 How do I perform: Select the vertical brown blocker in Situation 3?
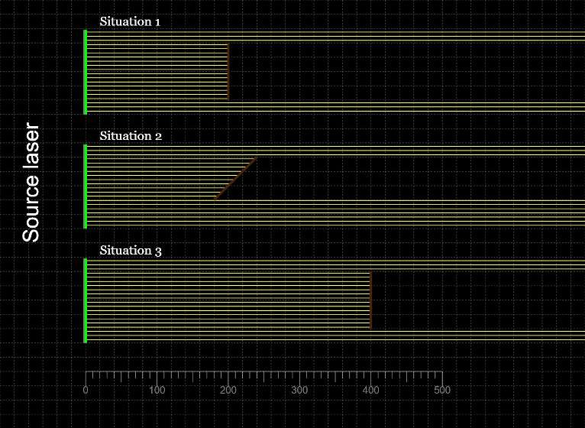coord(370,301)
